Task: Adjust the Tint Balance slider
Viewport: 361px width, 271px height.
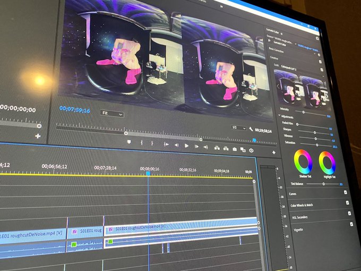Action: pyautogui.click(x=324, y=184)
